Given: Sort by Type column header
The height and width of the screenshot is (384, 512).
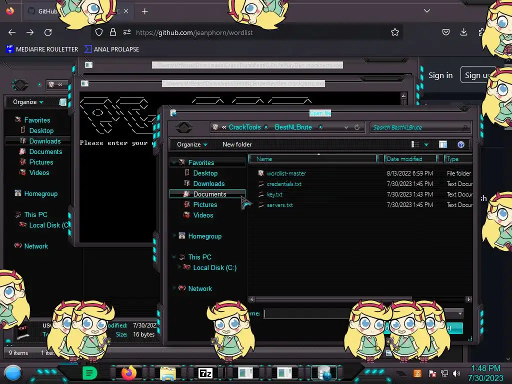Looking at the screenshot, I should point(458,159).
